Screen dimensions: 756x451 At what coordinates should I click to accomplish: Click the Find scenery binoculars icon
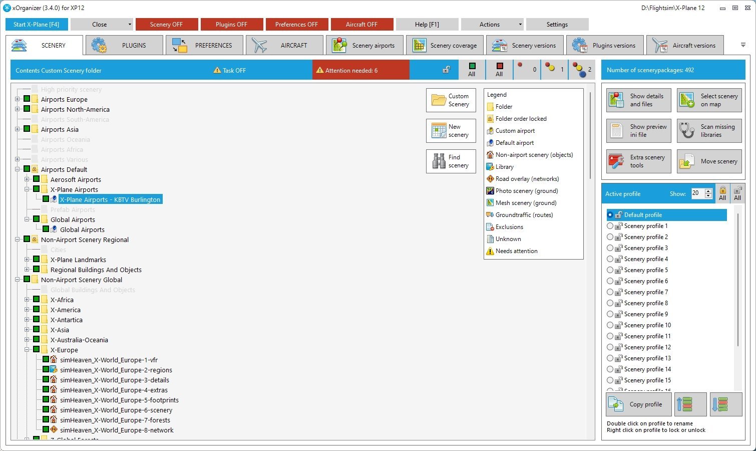tap(439, 161)
